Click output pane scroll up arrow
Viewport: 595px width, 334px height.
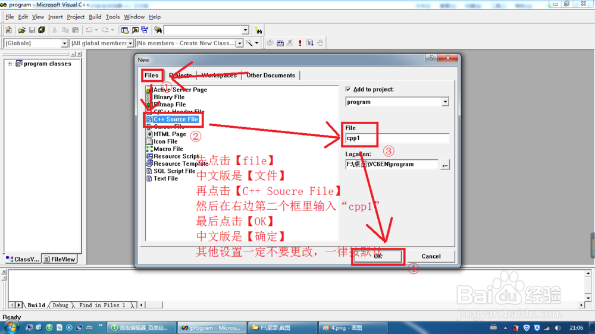(x=588, y=273)
